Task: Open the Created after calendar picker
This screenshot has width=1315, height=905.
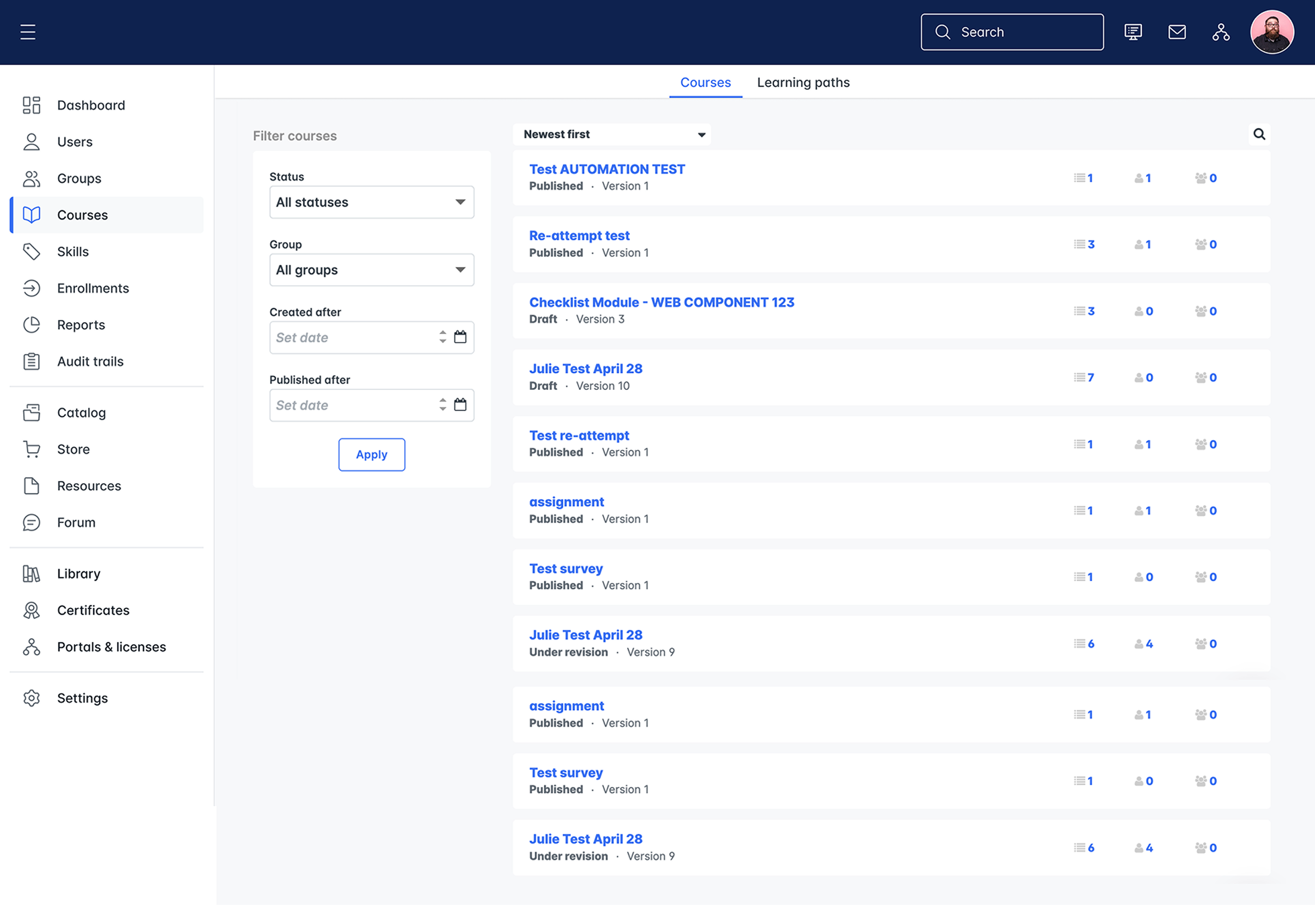Action: tap(461, 338)
